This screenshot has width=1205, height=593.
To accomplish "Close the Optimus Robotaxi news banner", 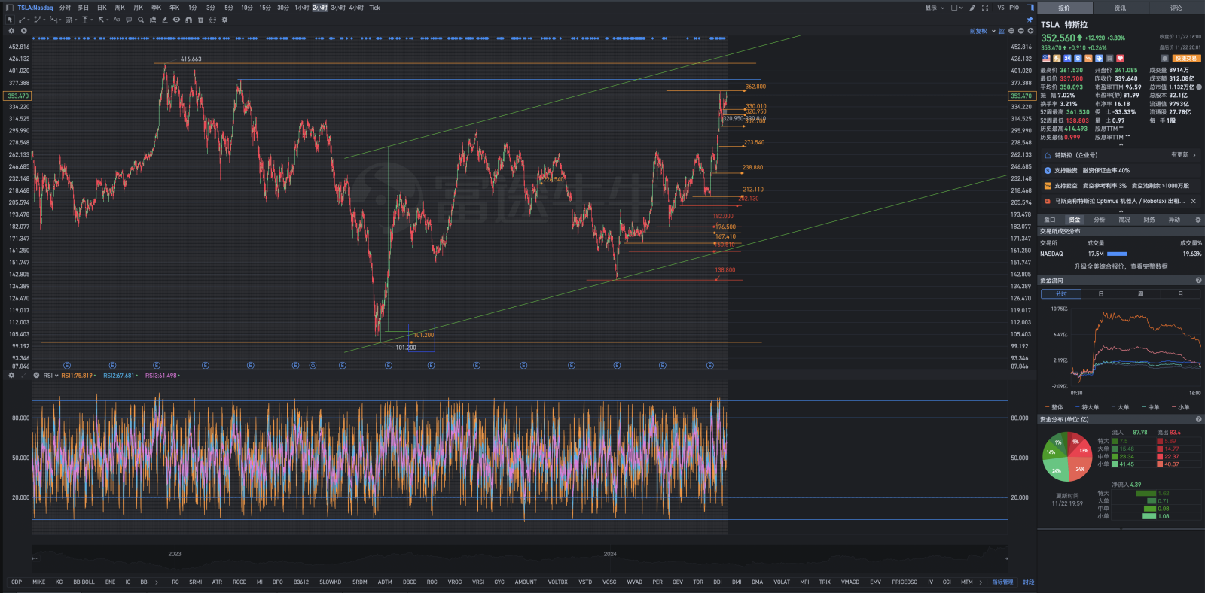I will pyautogui.click(x=1193, y=201).
